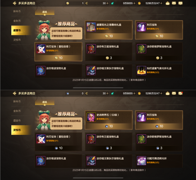
Task: Buy 迷你欧格罗斯宠物礼盒 for 3 盛夏币
Action: pos(159,58)
